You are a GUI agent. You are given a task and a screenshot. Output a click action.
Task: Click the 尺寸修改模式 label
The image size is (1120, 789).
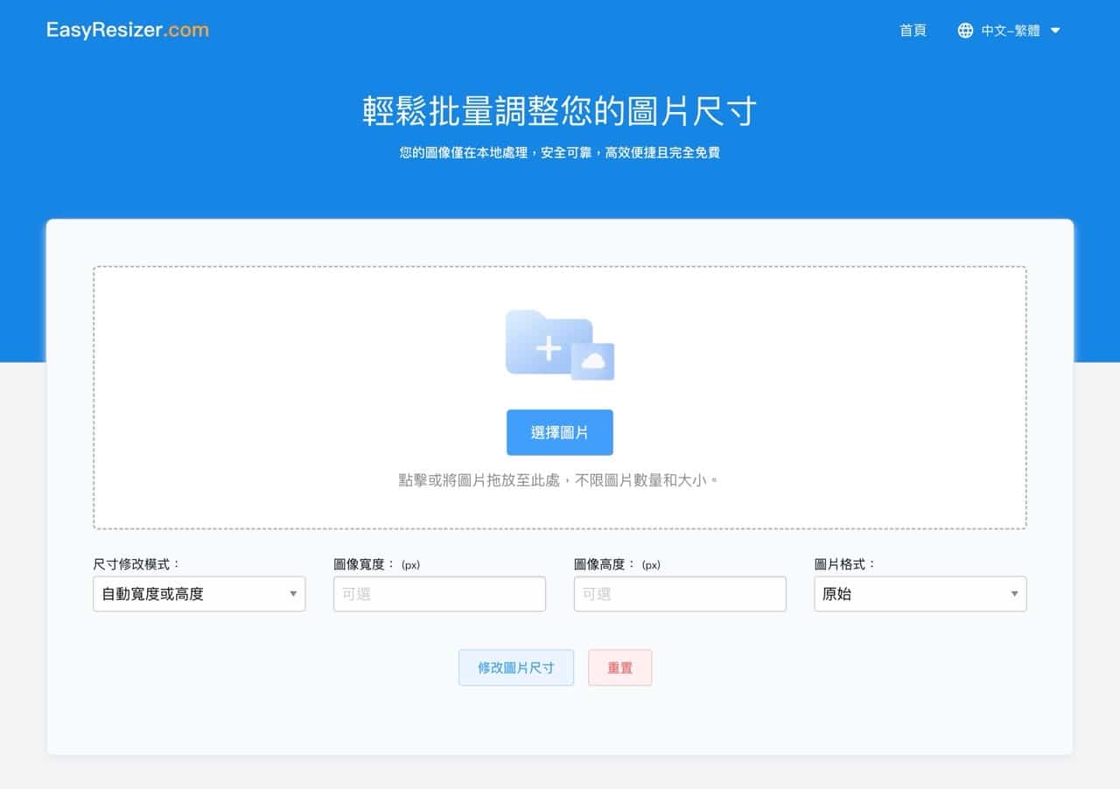click(136, 564)
